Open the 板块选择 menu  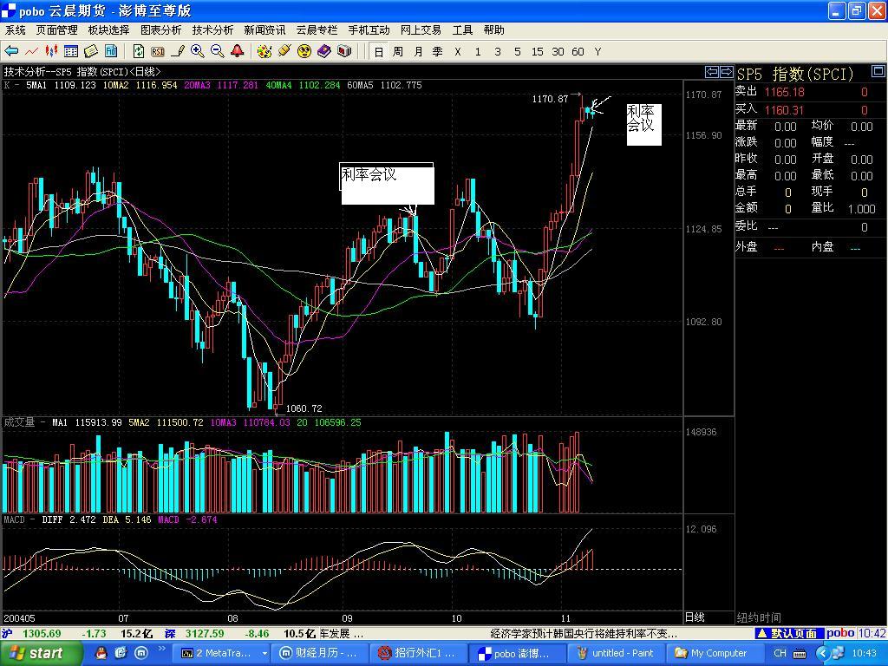tap(108, 30)
